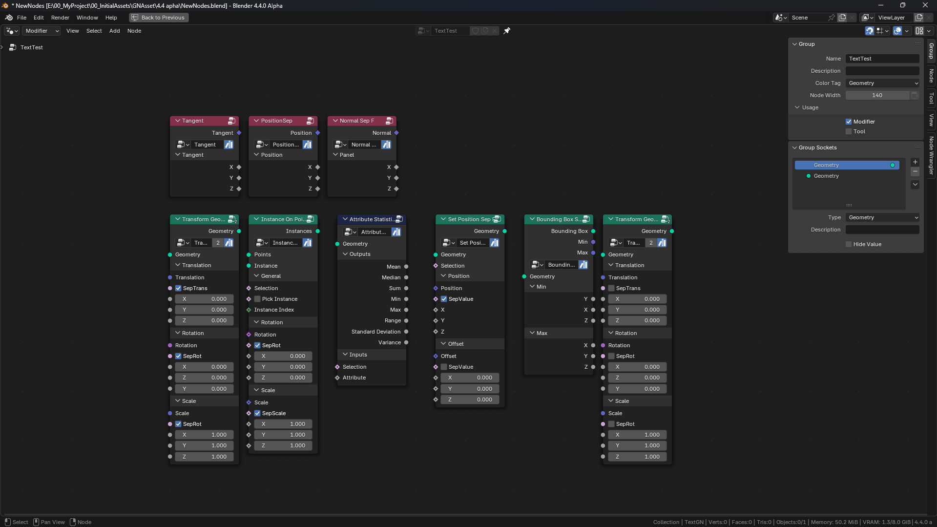Uncheck SepScale in Instance On Points node
937x527 pixels.
(x=257, y=413)
